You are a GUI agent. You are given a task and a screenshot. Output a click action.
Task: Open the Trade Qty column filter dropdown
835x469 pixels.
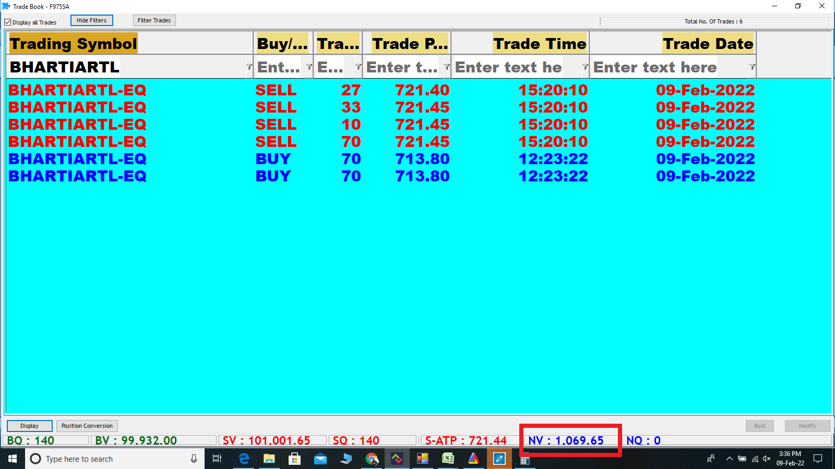[358, 67]
